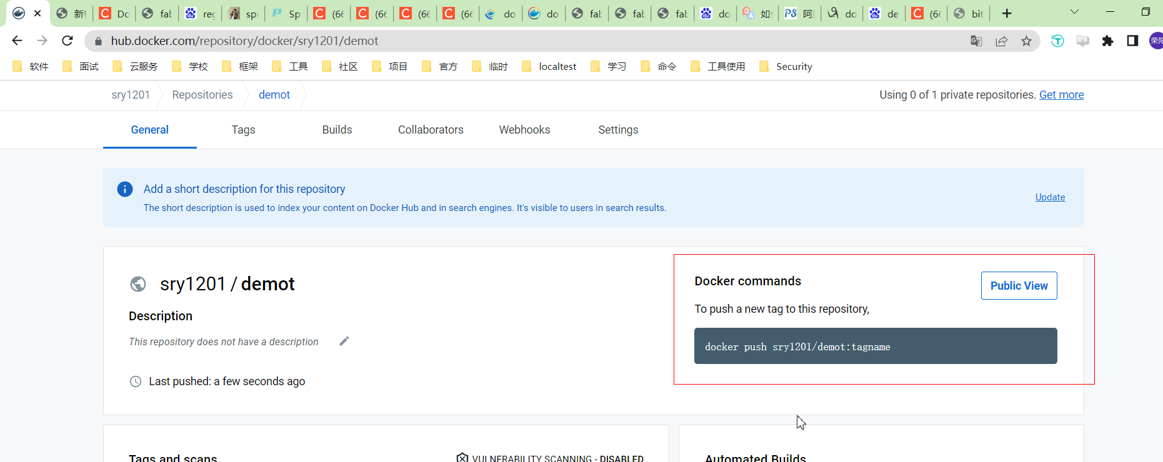1163x462 pixels.
Task: Open the 官方 bookmarks folder
Action: pos(440,67)
